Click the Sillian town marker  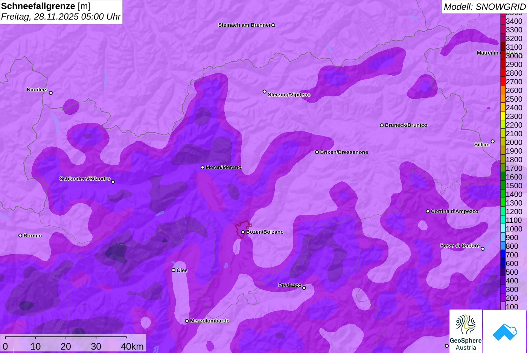(493, 142)
